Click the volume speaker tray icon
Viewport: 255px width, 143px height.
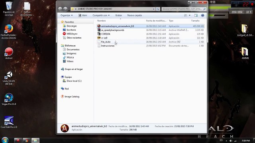pos(231,141)
